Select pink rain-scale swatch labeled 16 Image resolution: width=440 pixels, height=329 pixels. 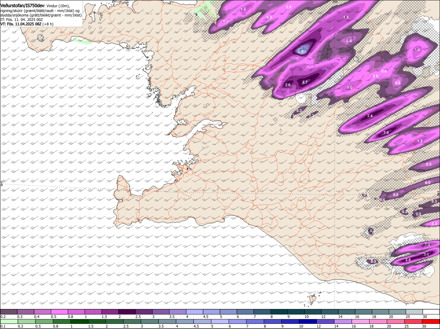point(361,321)
